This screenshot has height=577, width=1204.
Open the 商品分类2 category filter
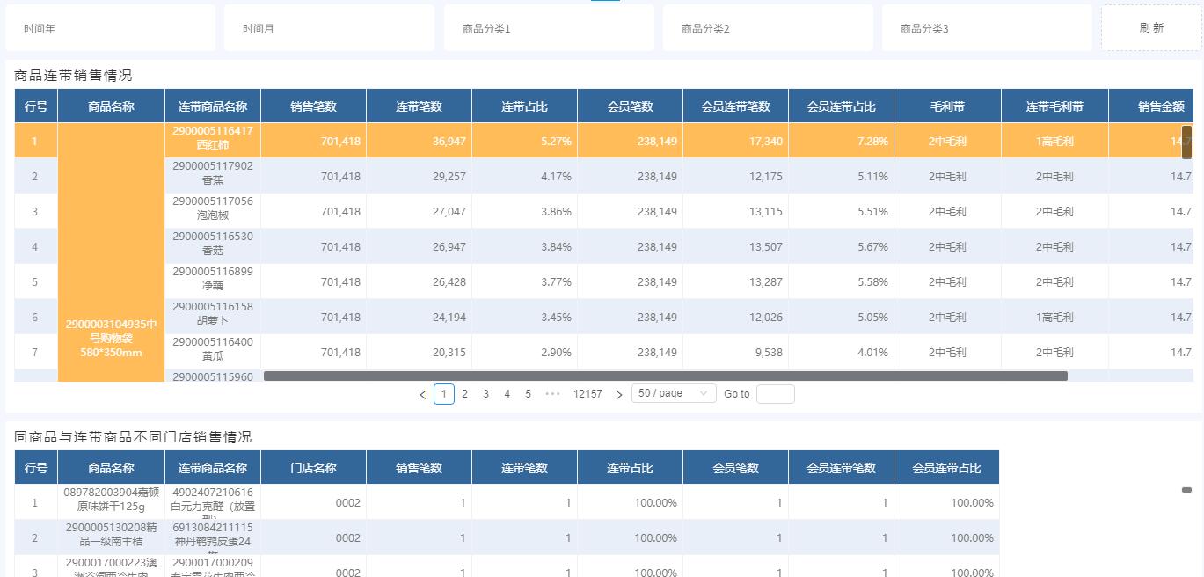tap(767, 27)
